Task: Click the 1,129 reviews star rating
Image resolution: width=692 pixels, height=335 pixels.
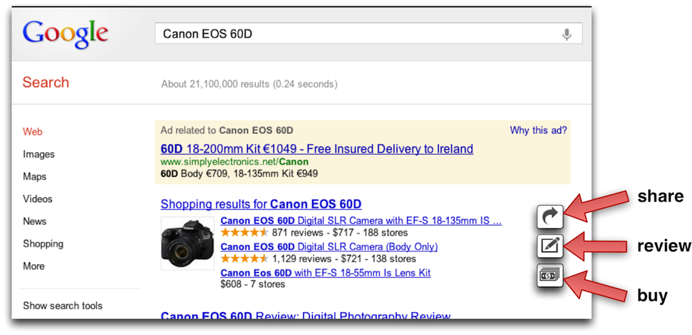Action: (x=244, y=258)
